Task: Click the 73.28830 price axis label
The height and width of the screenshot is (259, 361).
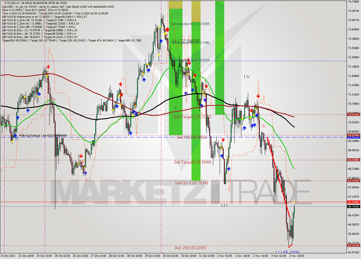Action: (x=353, y=39)
